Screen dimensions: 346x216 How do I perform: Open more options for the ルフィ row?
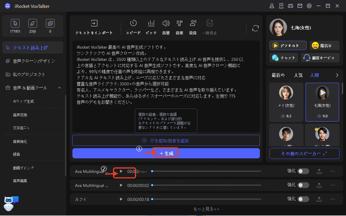coord(333,199)
